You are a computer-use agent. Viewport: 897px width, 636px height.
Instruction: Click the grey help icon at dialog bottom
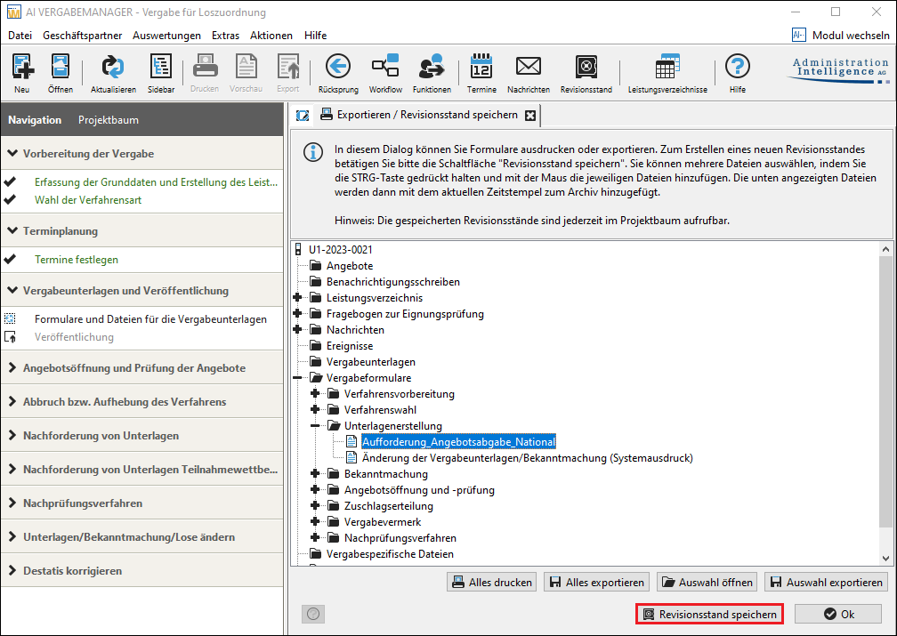click(x=313, y=615)
